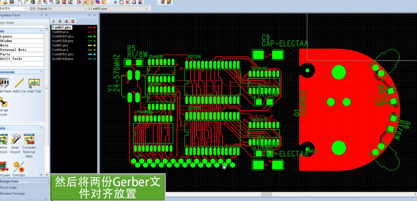The image size is (417, 201).
Task: Click the Open folder icon in toolbar
Action: click(5, 2)
